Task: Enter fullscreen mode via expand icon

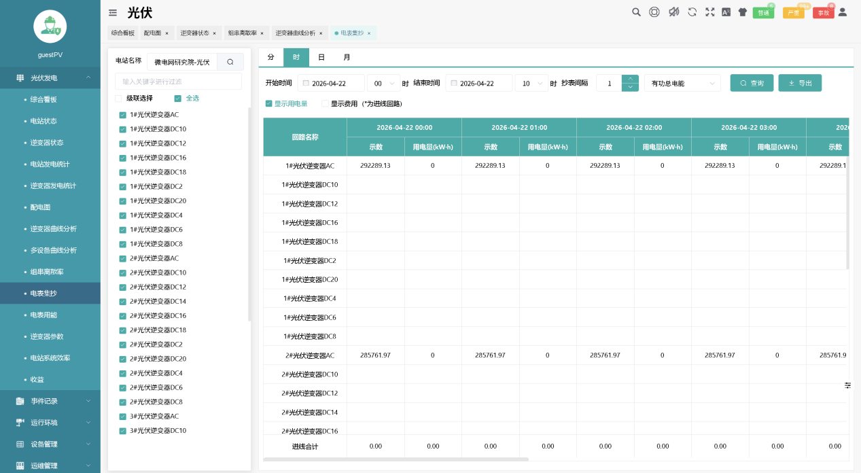Action: pos(709,12)
